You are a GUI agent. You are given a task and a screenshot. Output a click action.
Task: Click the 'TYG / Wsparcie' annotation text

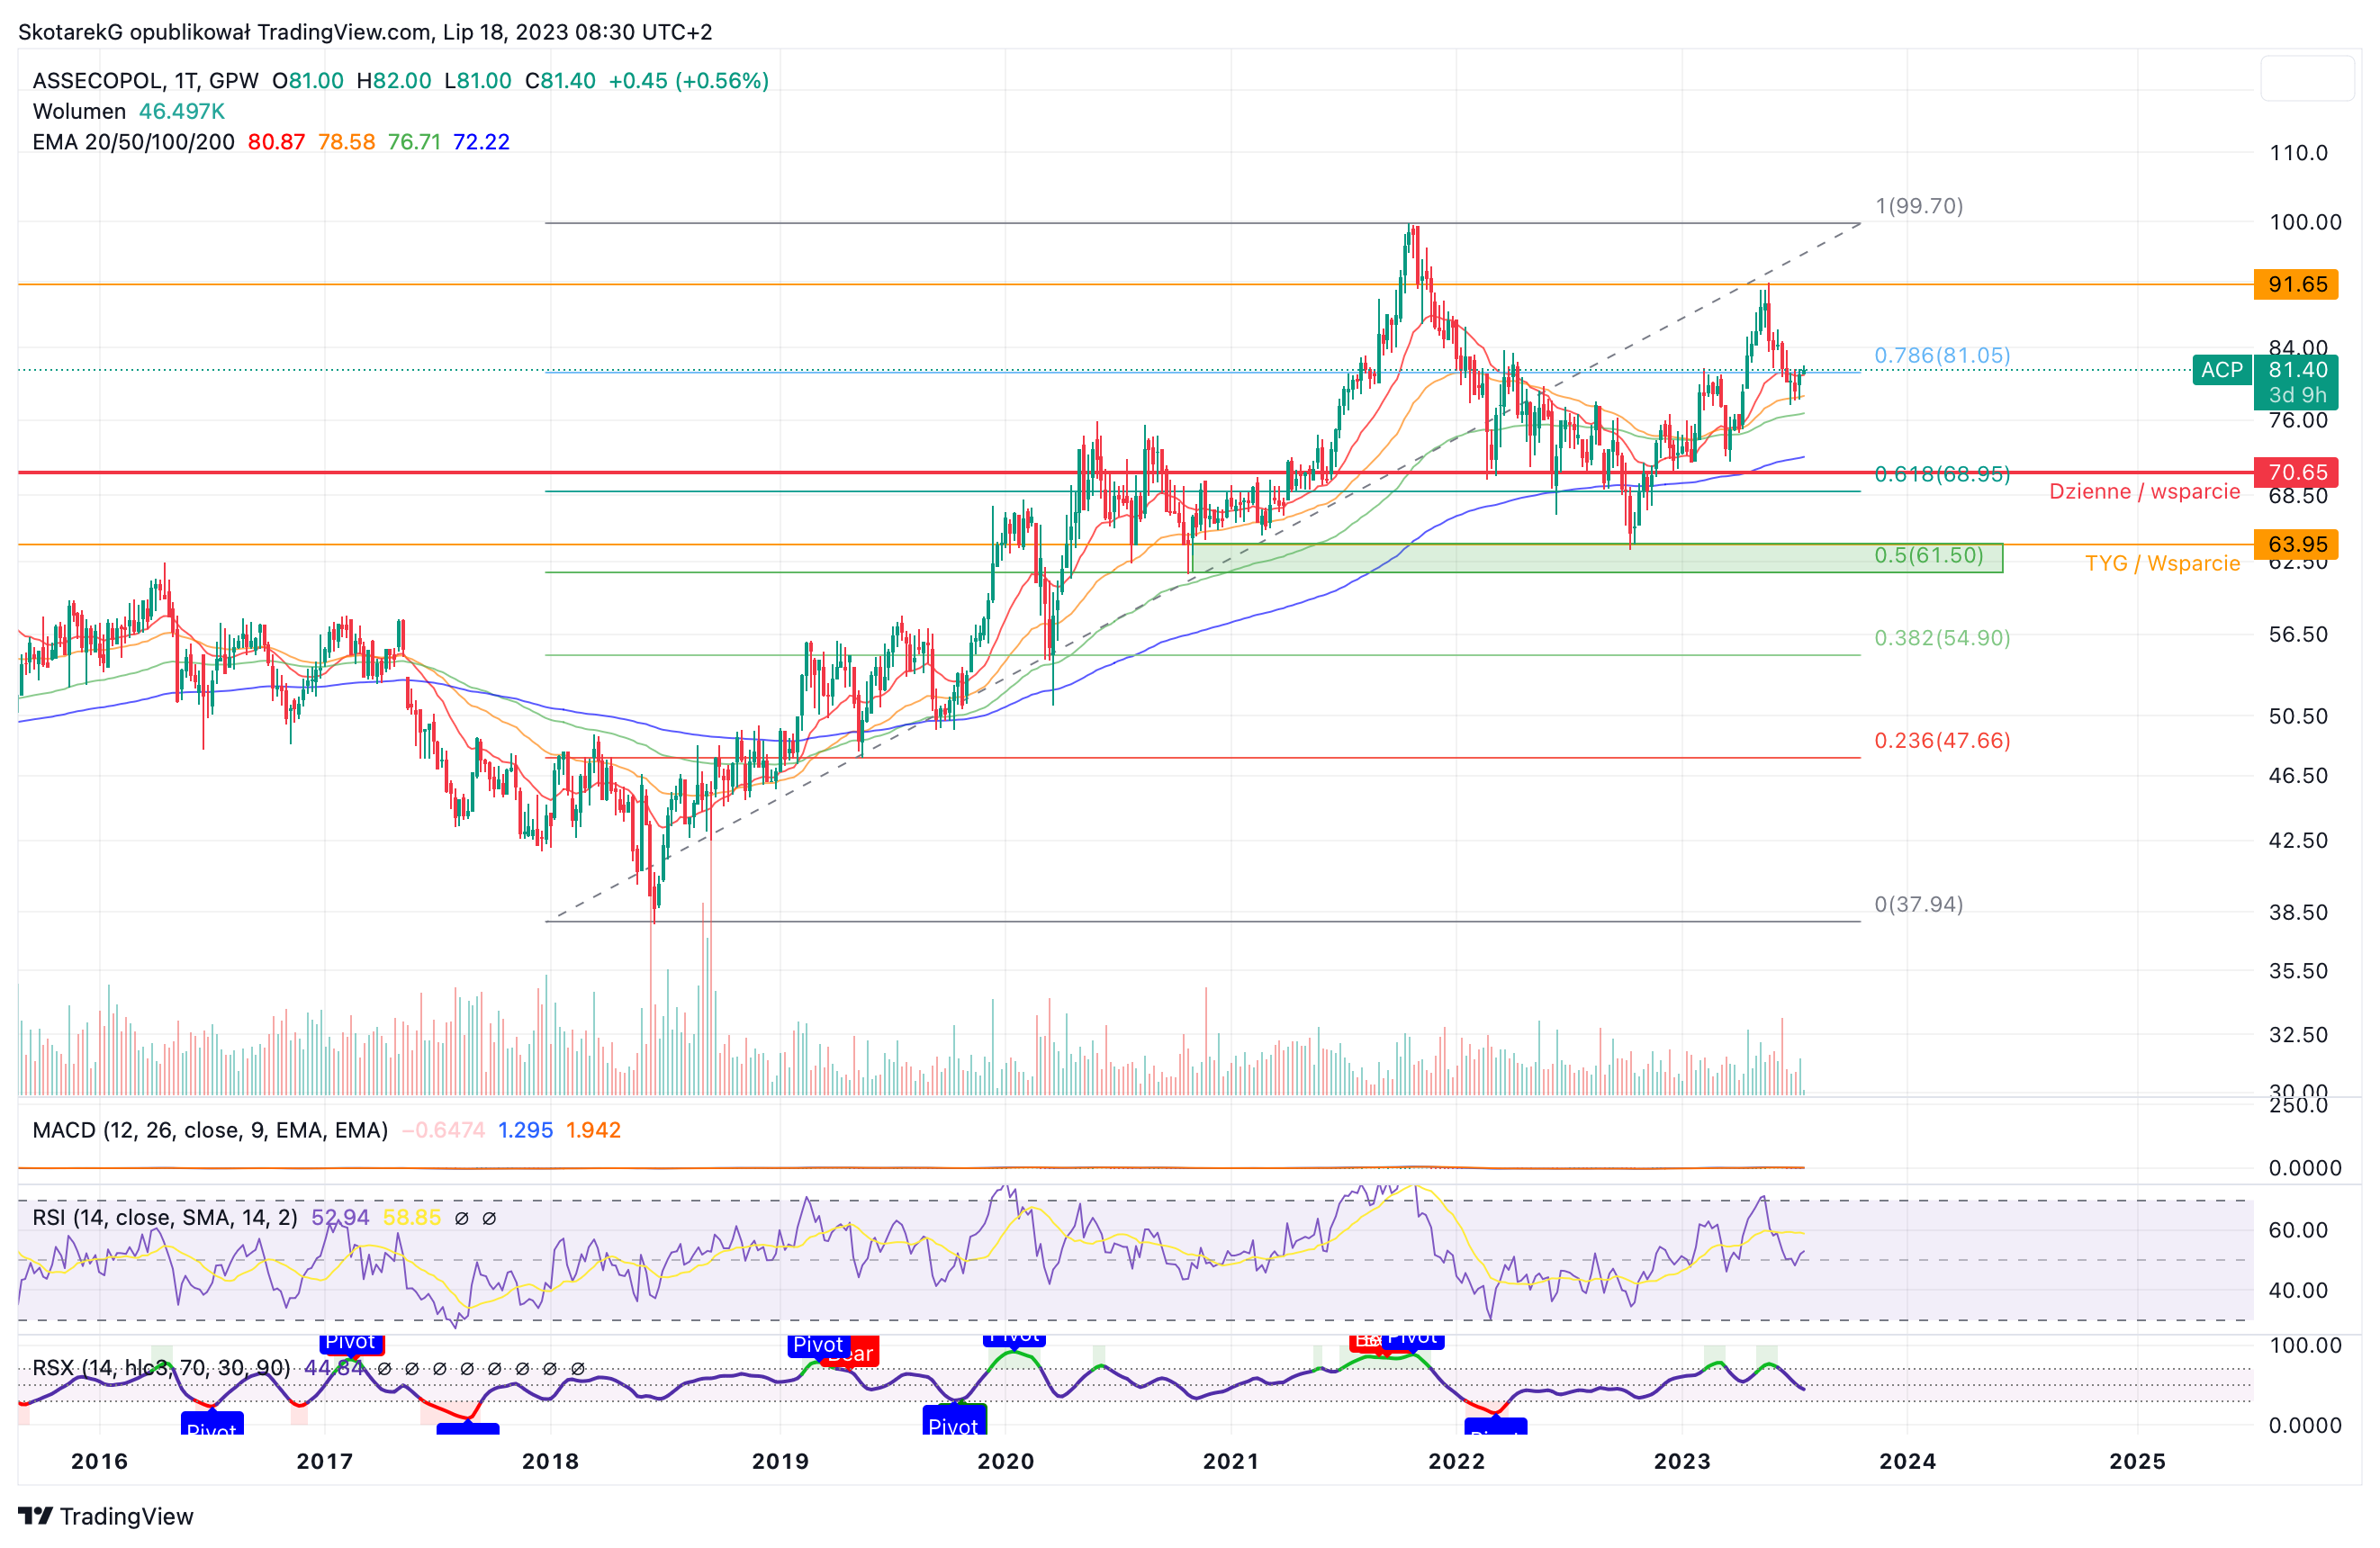(2162, 563)
